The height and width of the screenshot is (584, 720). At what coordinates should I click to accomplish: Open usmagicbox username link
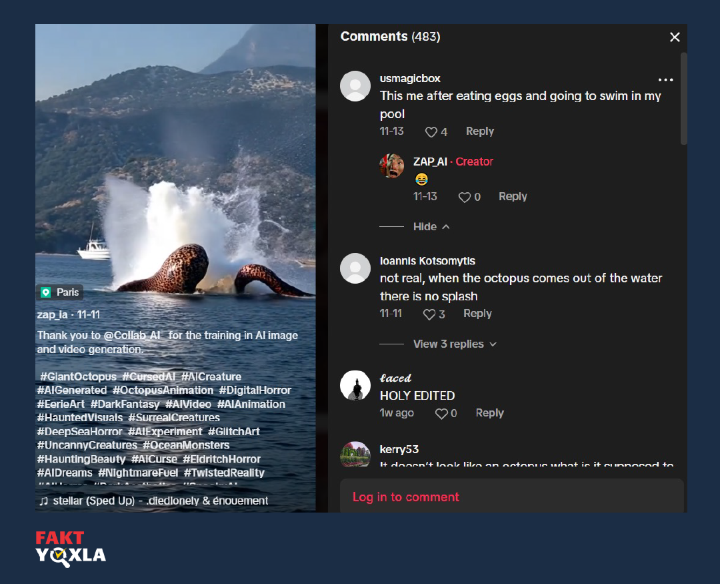pos(410,79)
